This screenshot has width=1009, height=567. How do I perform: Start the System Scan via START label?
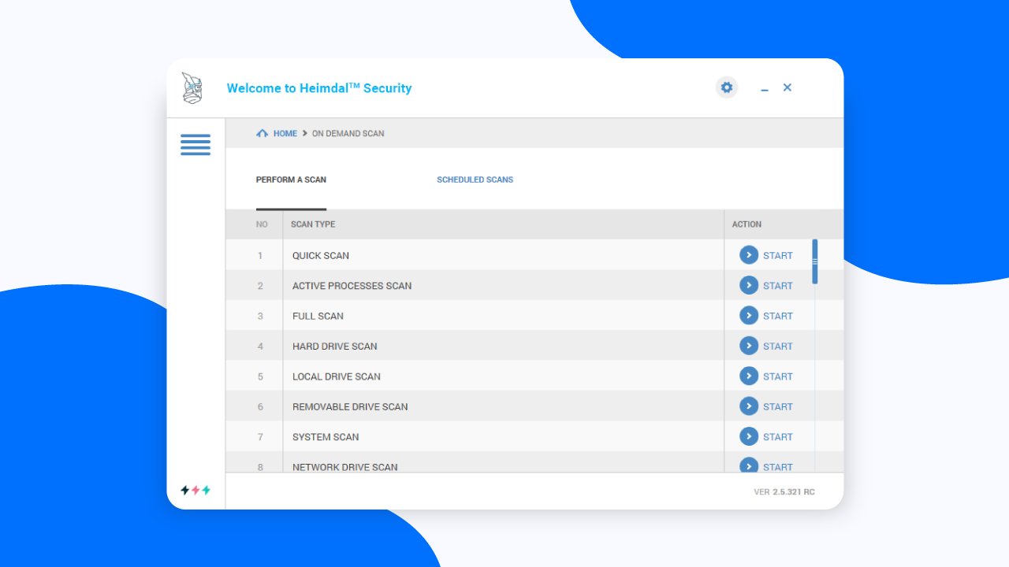(x=778, y=437)
